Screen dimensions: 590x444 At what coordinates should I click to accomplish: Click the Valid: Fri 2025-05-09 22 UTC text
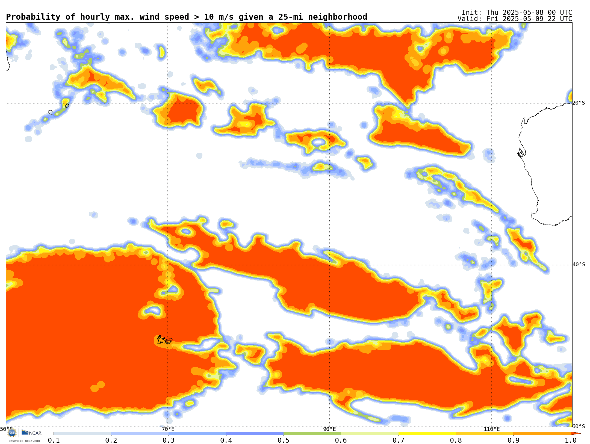[515, 19]
